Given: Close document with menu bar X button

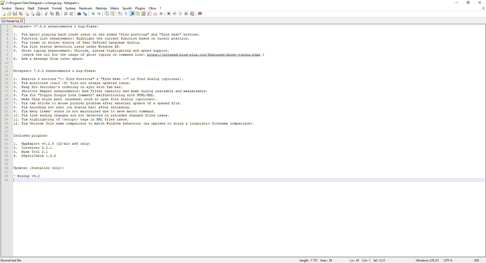Looking at the screenshot, I should tap(483, 8).
